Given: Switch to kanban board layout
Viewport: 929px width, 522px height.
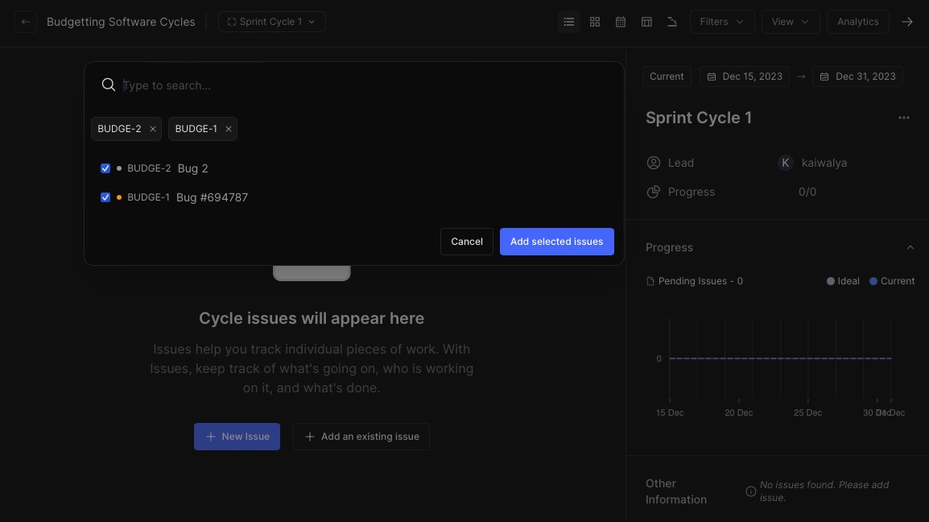Looking at the screenshot, I should pyautogui.click(x=595, y=22).
